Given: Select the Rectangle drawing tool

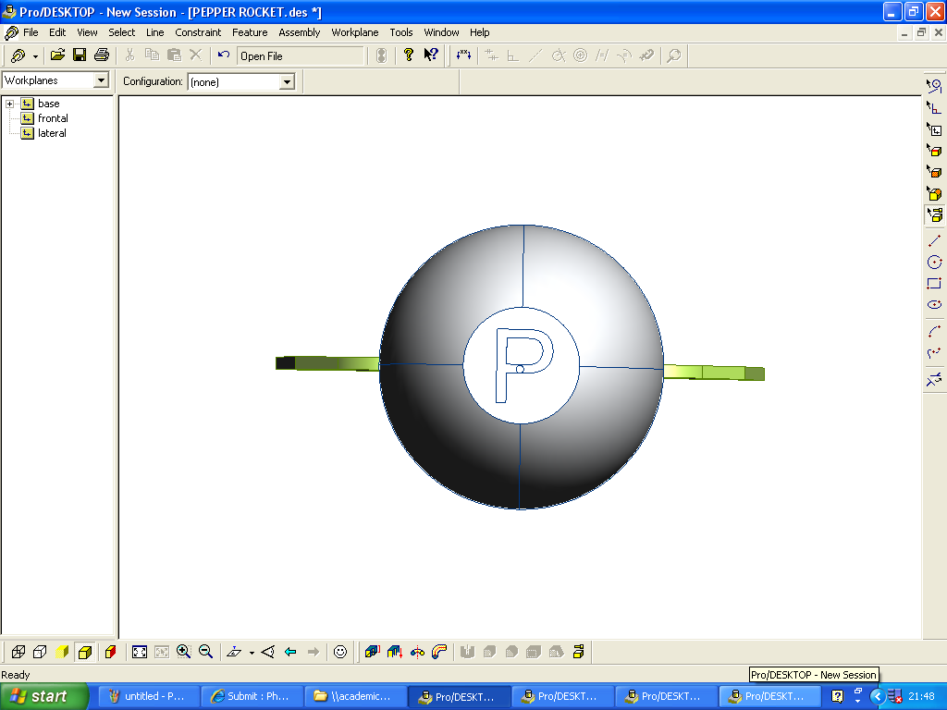Looking at the screenshot, I should coord(934,284).
